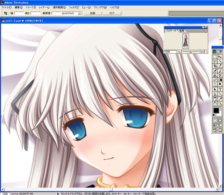The width and height of the screenshot is (224, 195).
Task: Select the Eyedropper tool
Action: pos(220,99)
